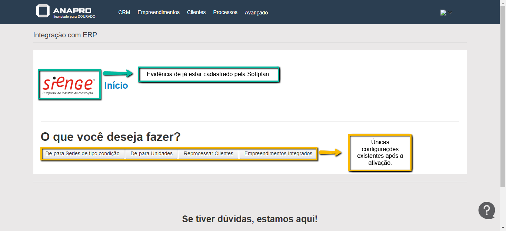Click the Anapro cube logo icon

[x=43, y=11]
